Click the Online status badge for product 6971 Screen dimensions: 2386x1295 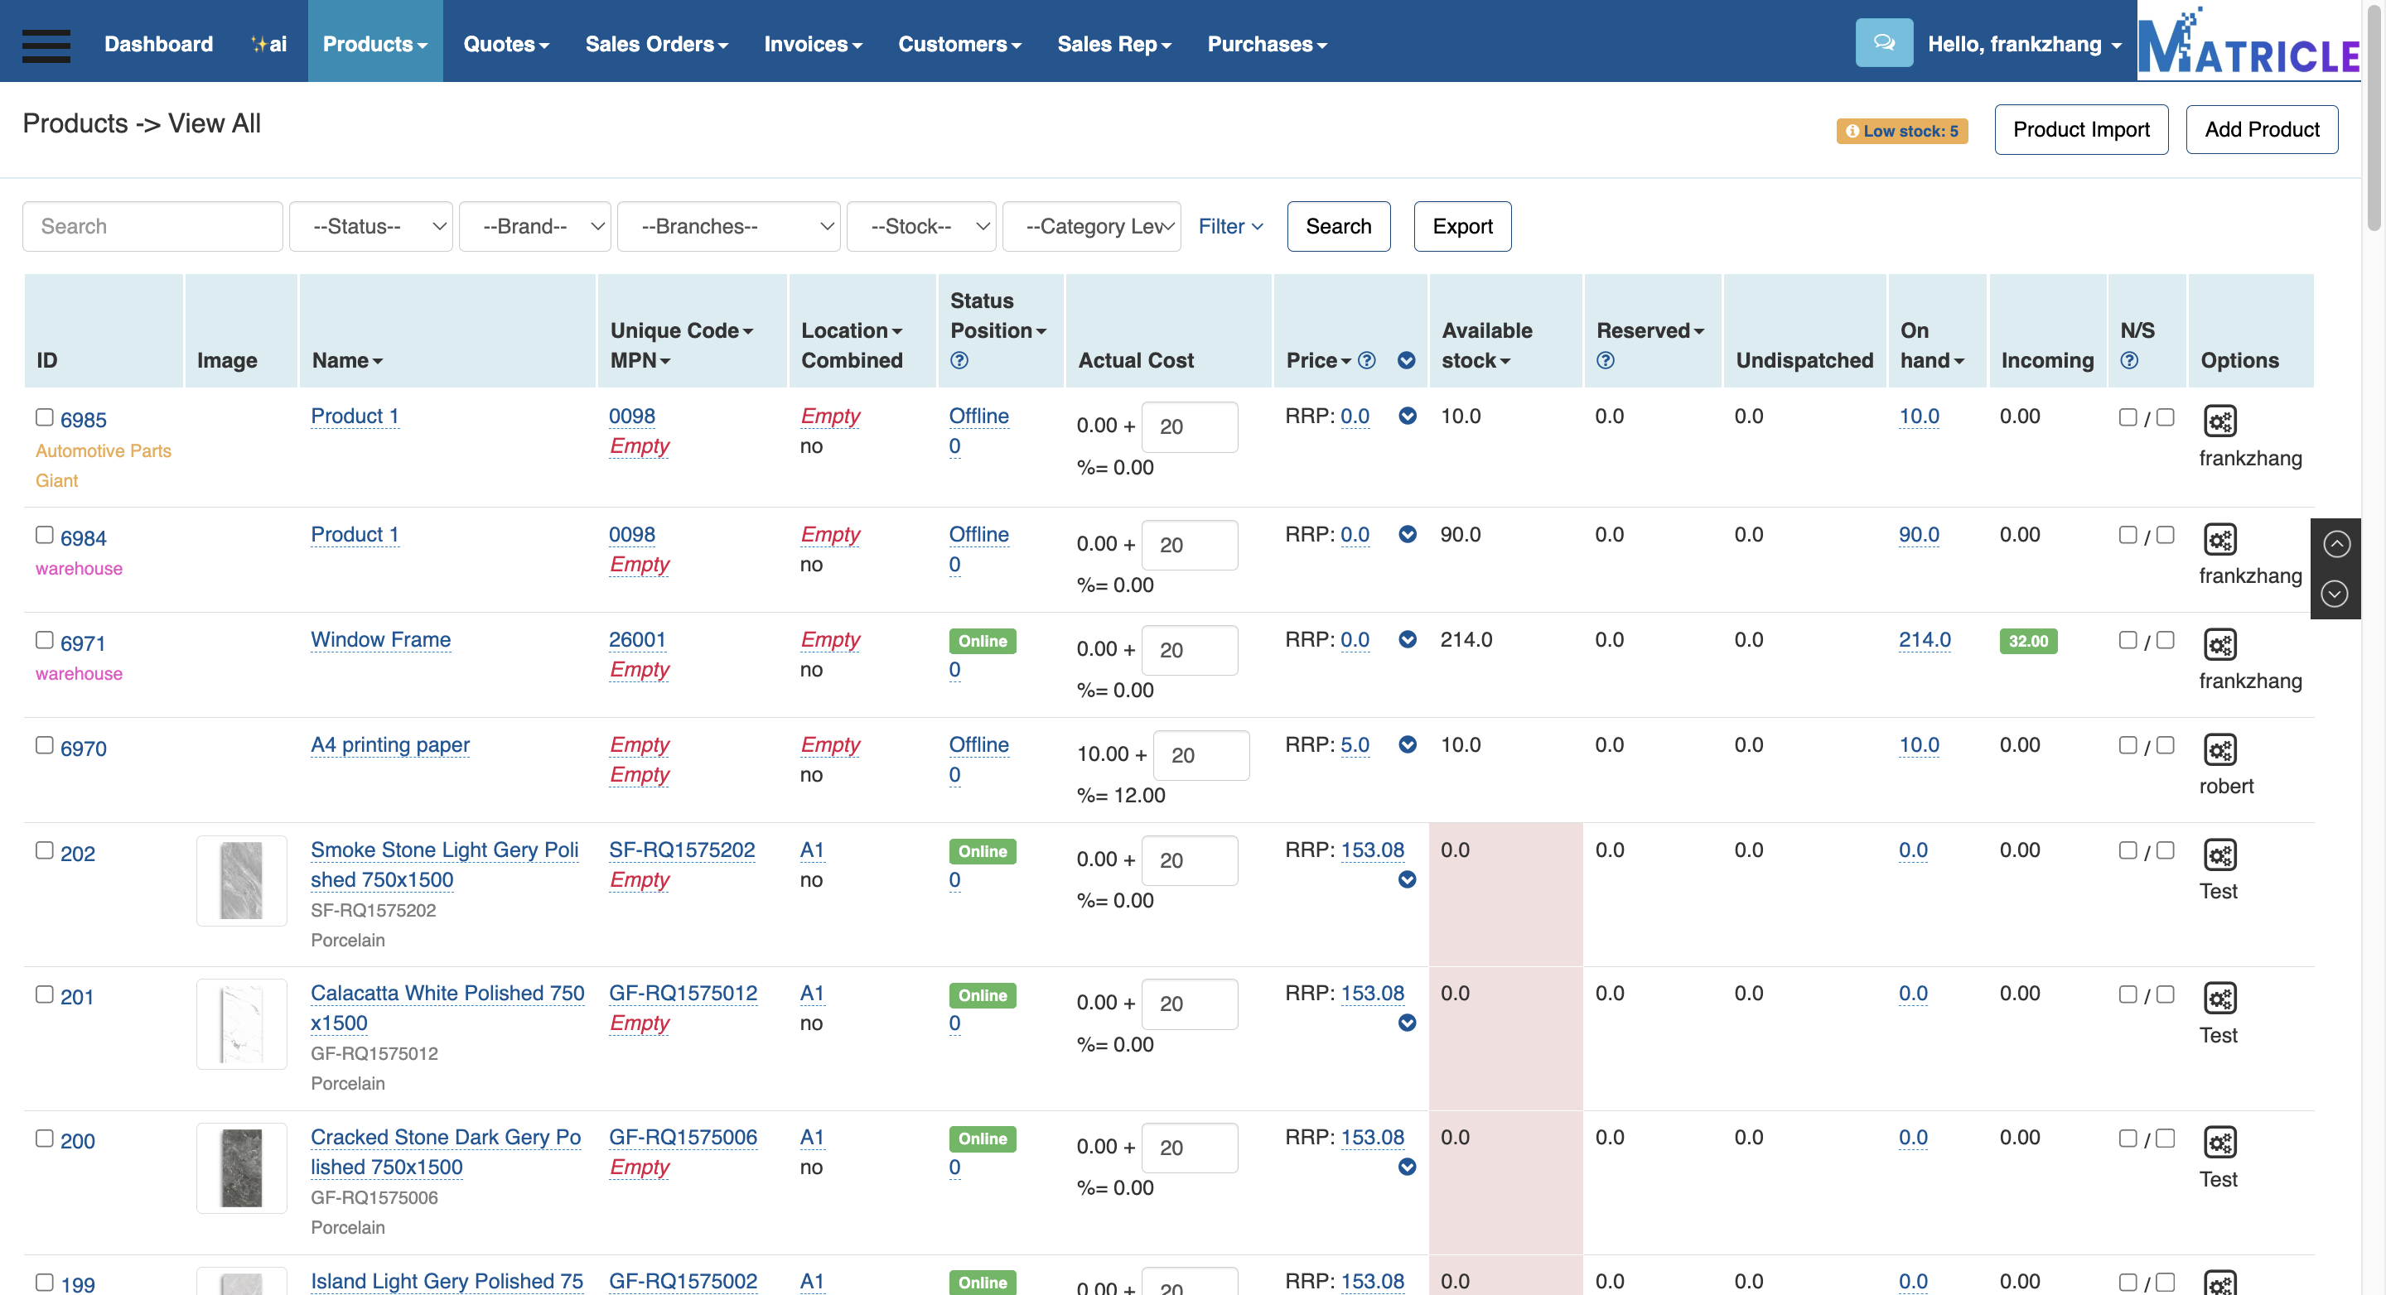coord(982,641)
